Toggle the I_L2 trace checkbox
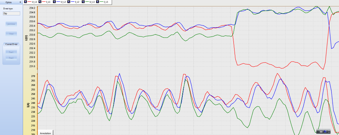 click(69, 2)
